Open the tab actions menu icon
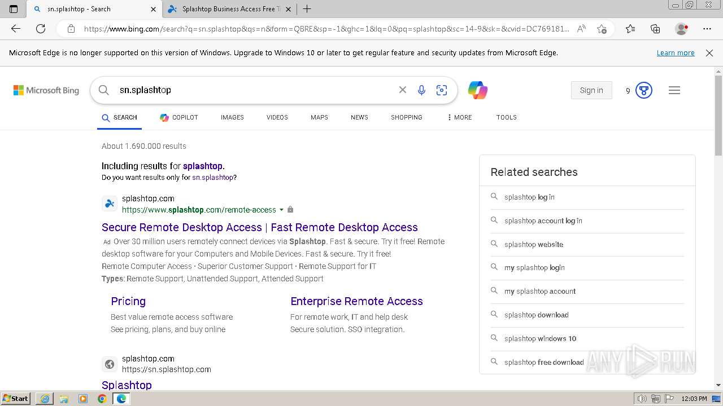The height and width of the screenshot is (406, 723). (14, 9)
